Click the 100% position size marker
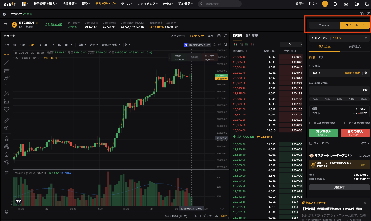Image resolution: width=371 pixels, height=221 pixels. (x=363, y=99)
